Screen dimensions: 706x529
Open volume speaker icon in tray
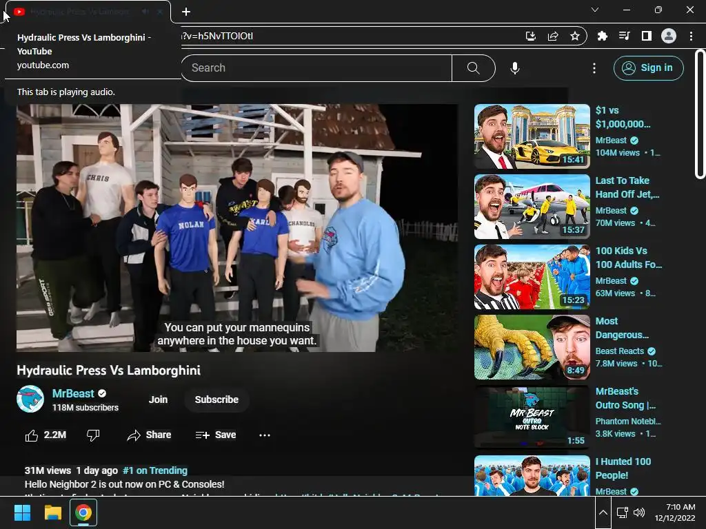coord(639,512)
